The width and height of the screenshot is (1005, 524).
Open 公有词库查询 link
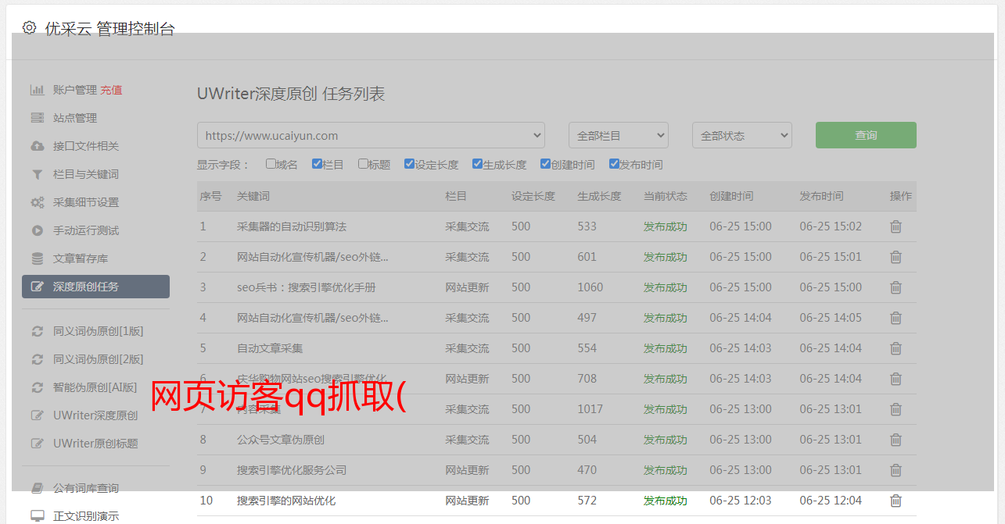click(x=86, y=488)
